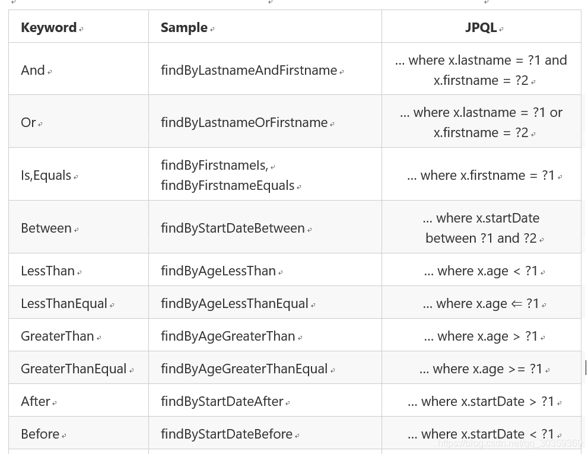Screen dimensions: 588x454
Task: Click the Or keyword cell
Action: point(28,122)
